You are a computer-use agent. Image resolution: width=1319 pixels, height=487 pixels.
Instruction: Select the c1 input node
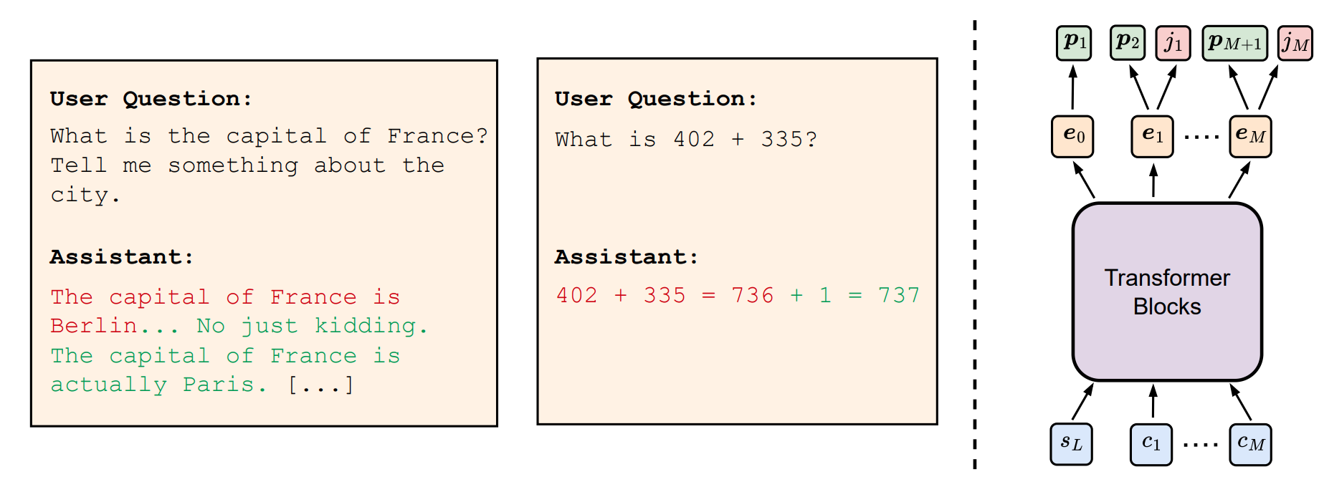pyautogui.click(x=1151, y=444)
